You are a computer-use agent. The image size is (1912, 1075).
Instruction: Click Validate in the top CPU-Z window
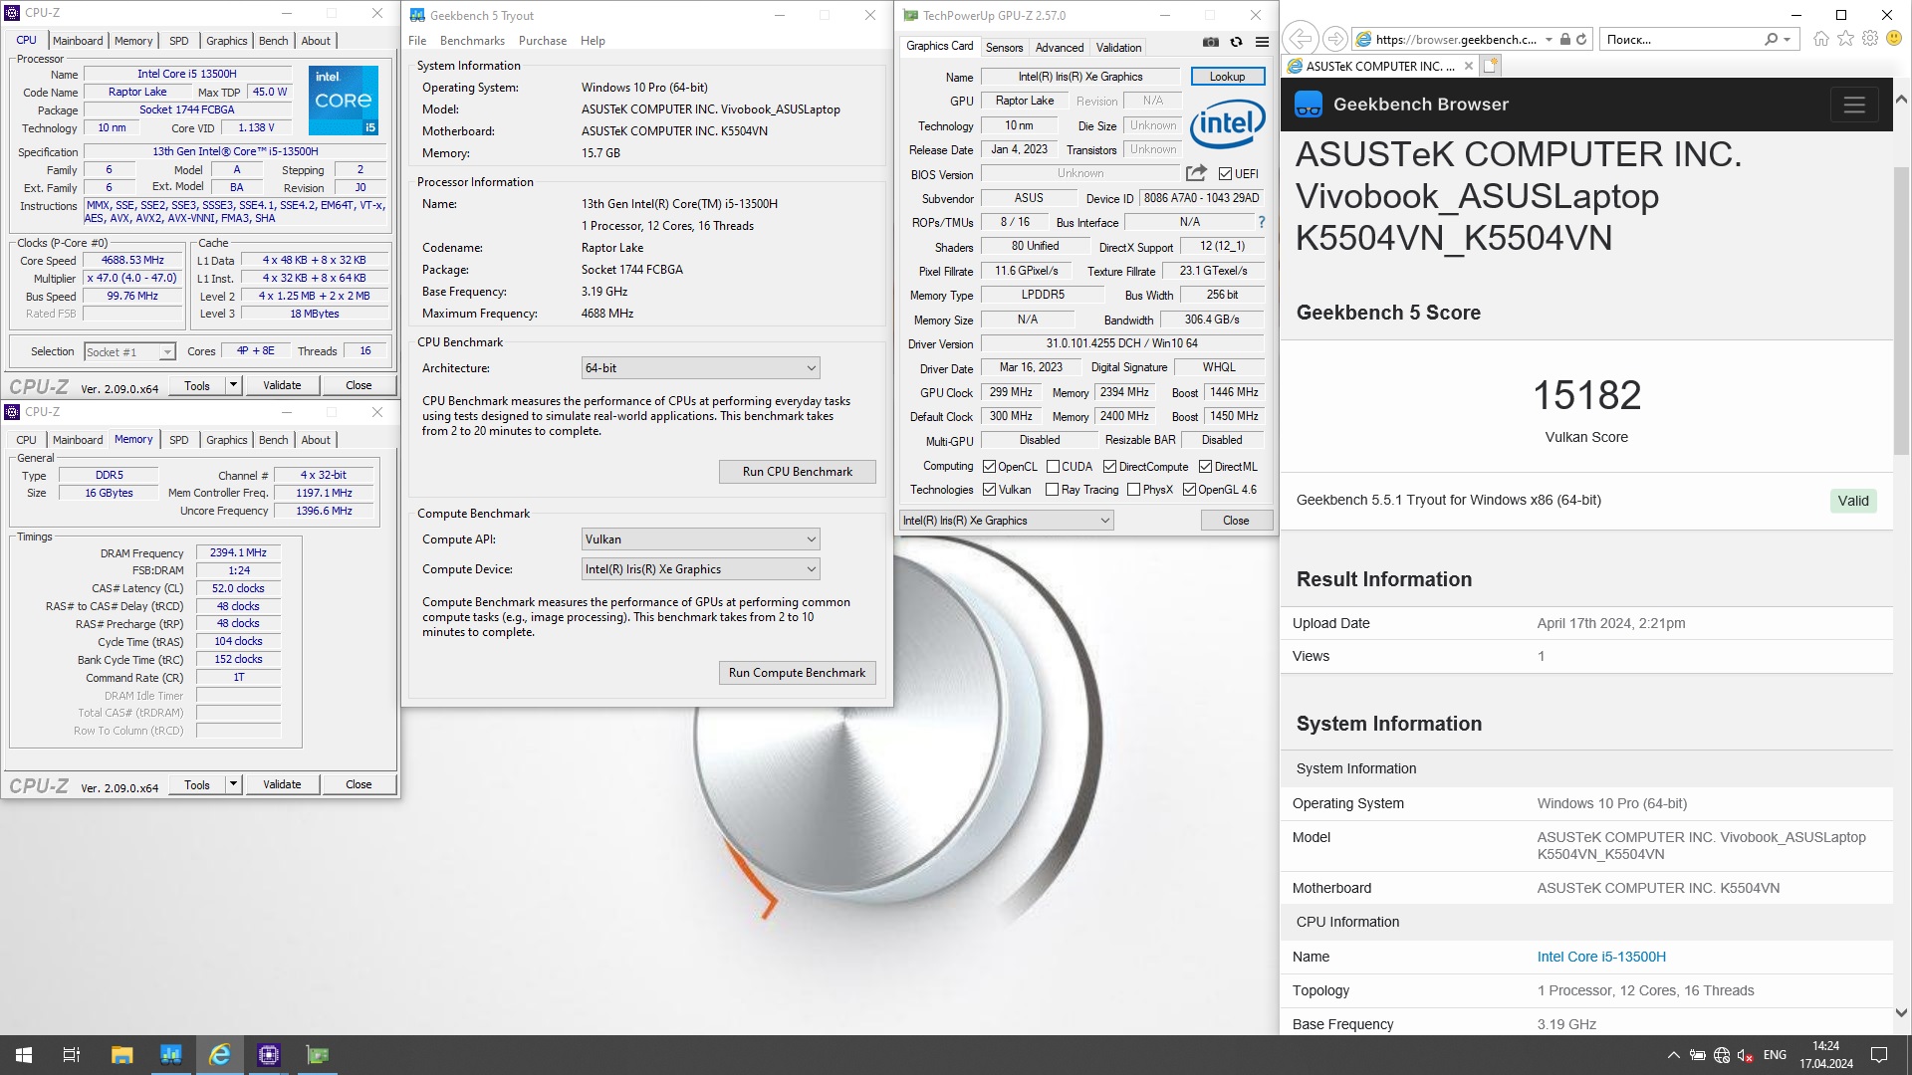click(282, 385)
